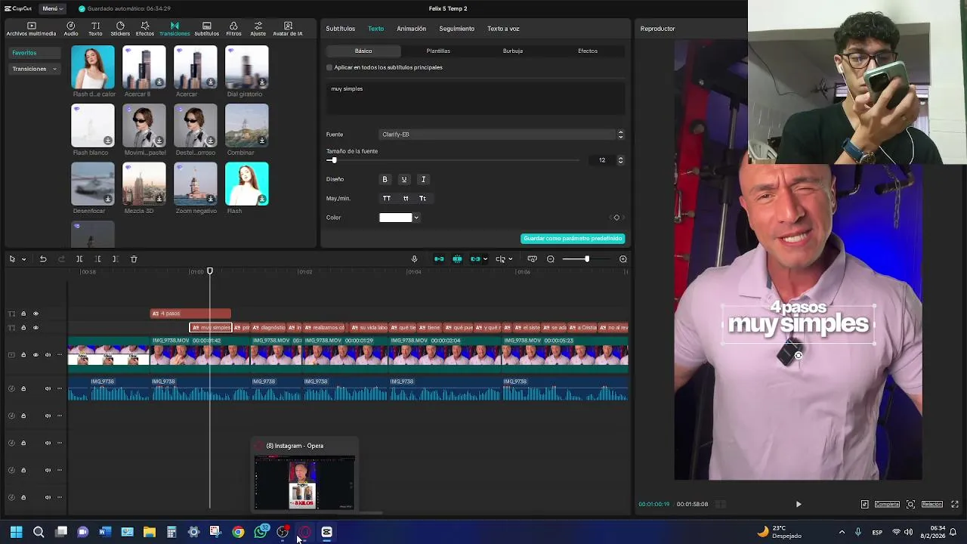Open the Ajuste panel
Viewport: 967px width, 544px height.
tap(258, 29)
